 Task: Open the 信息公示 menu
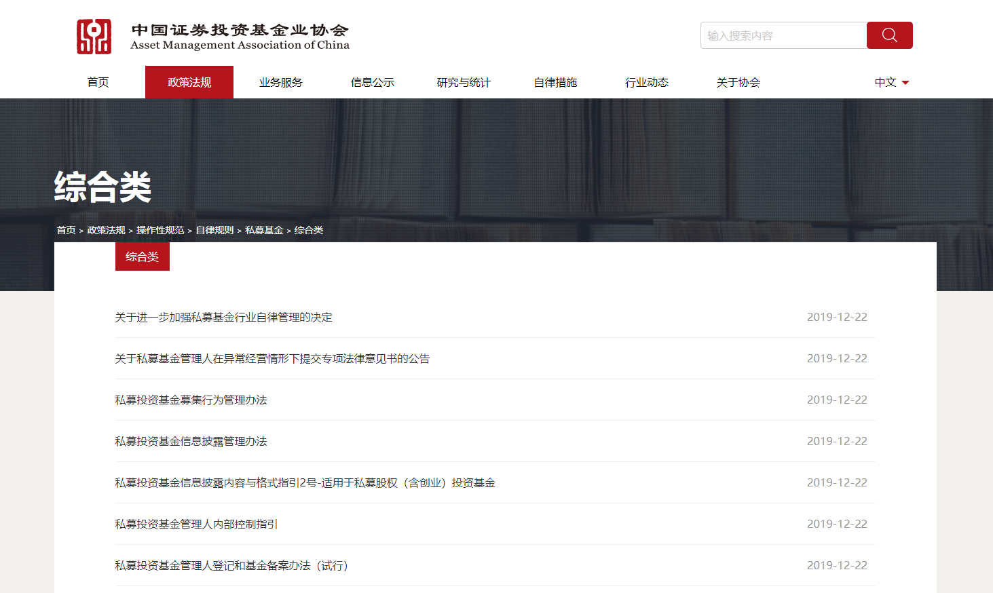coord(373,82)
